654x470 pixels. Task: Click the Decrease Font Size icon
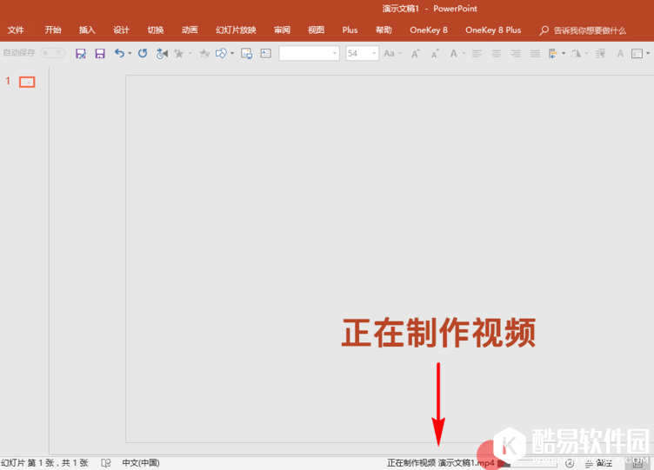click(x=433, y=53)
